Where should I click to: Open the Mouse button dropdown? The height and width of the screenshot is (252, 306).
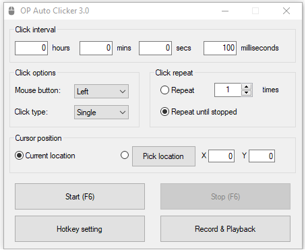(x=101, y=92)
